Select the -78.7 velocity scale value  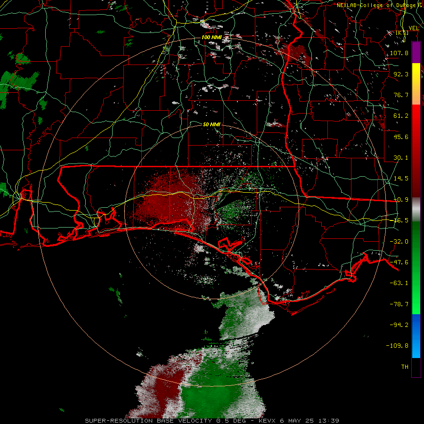(399, 304)
